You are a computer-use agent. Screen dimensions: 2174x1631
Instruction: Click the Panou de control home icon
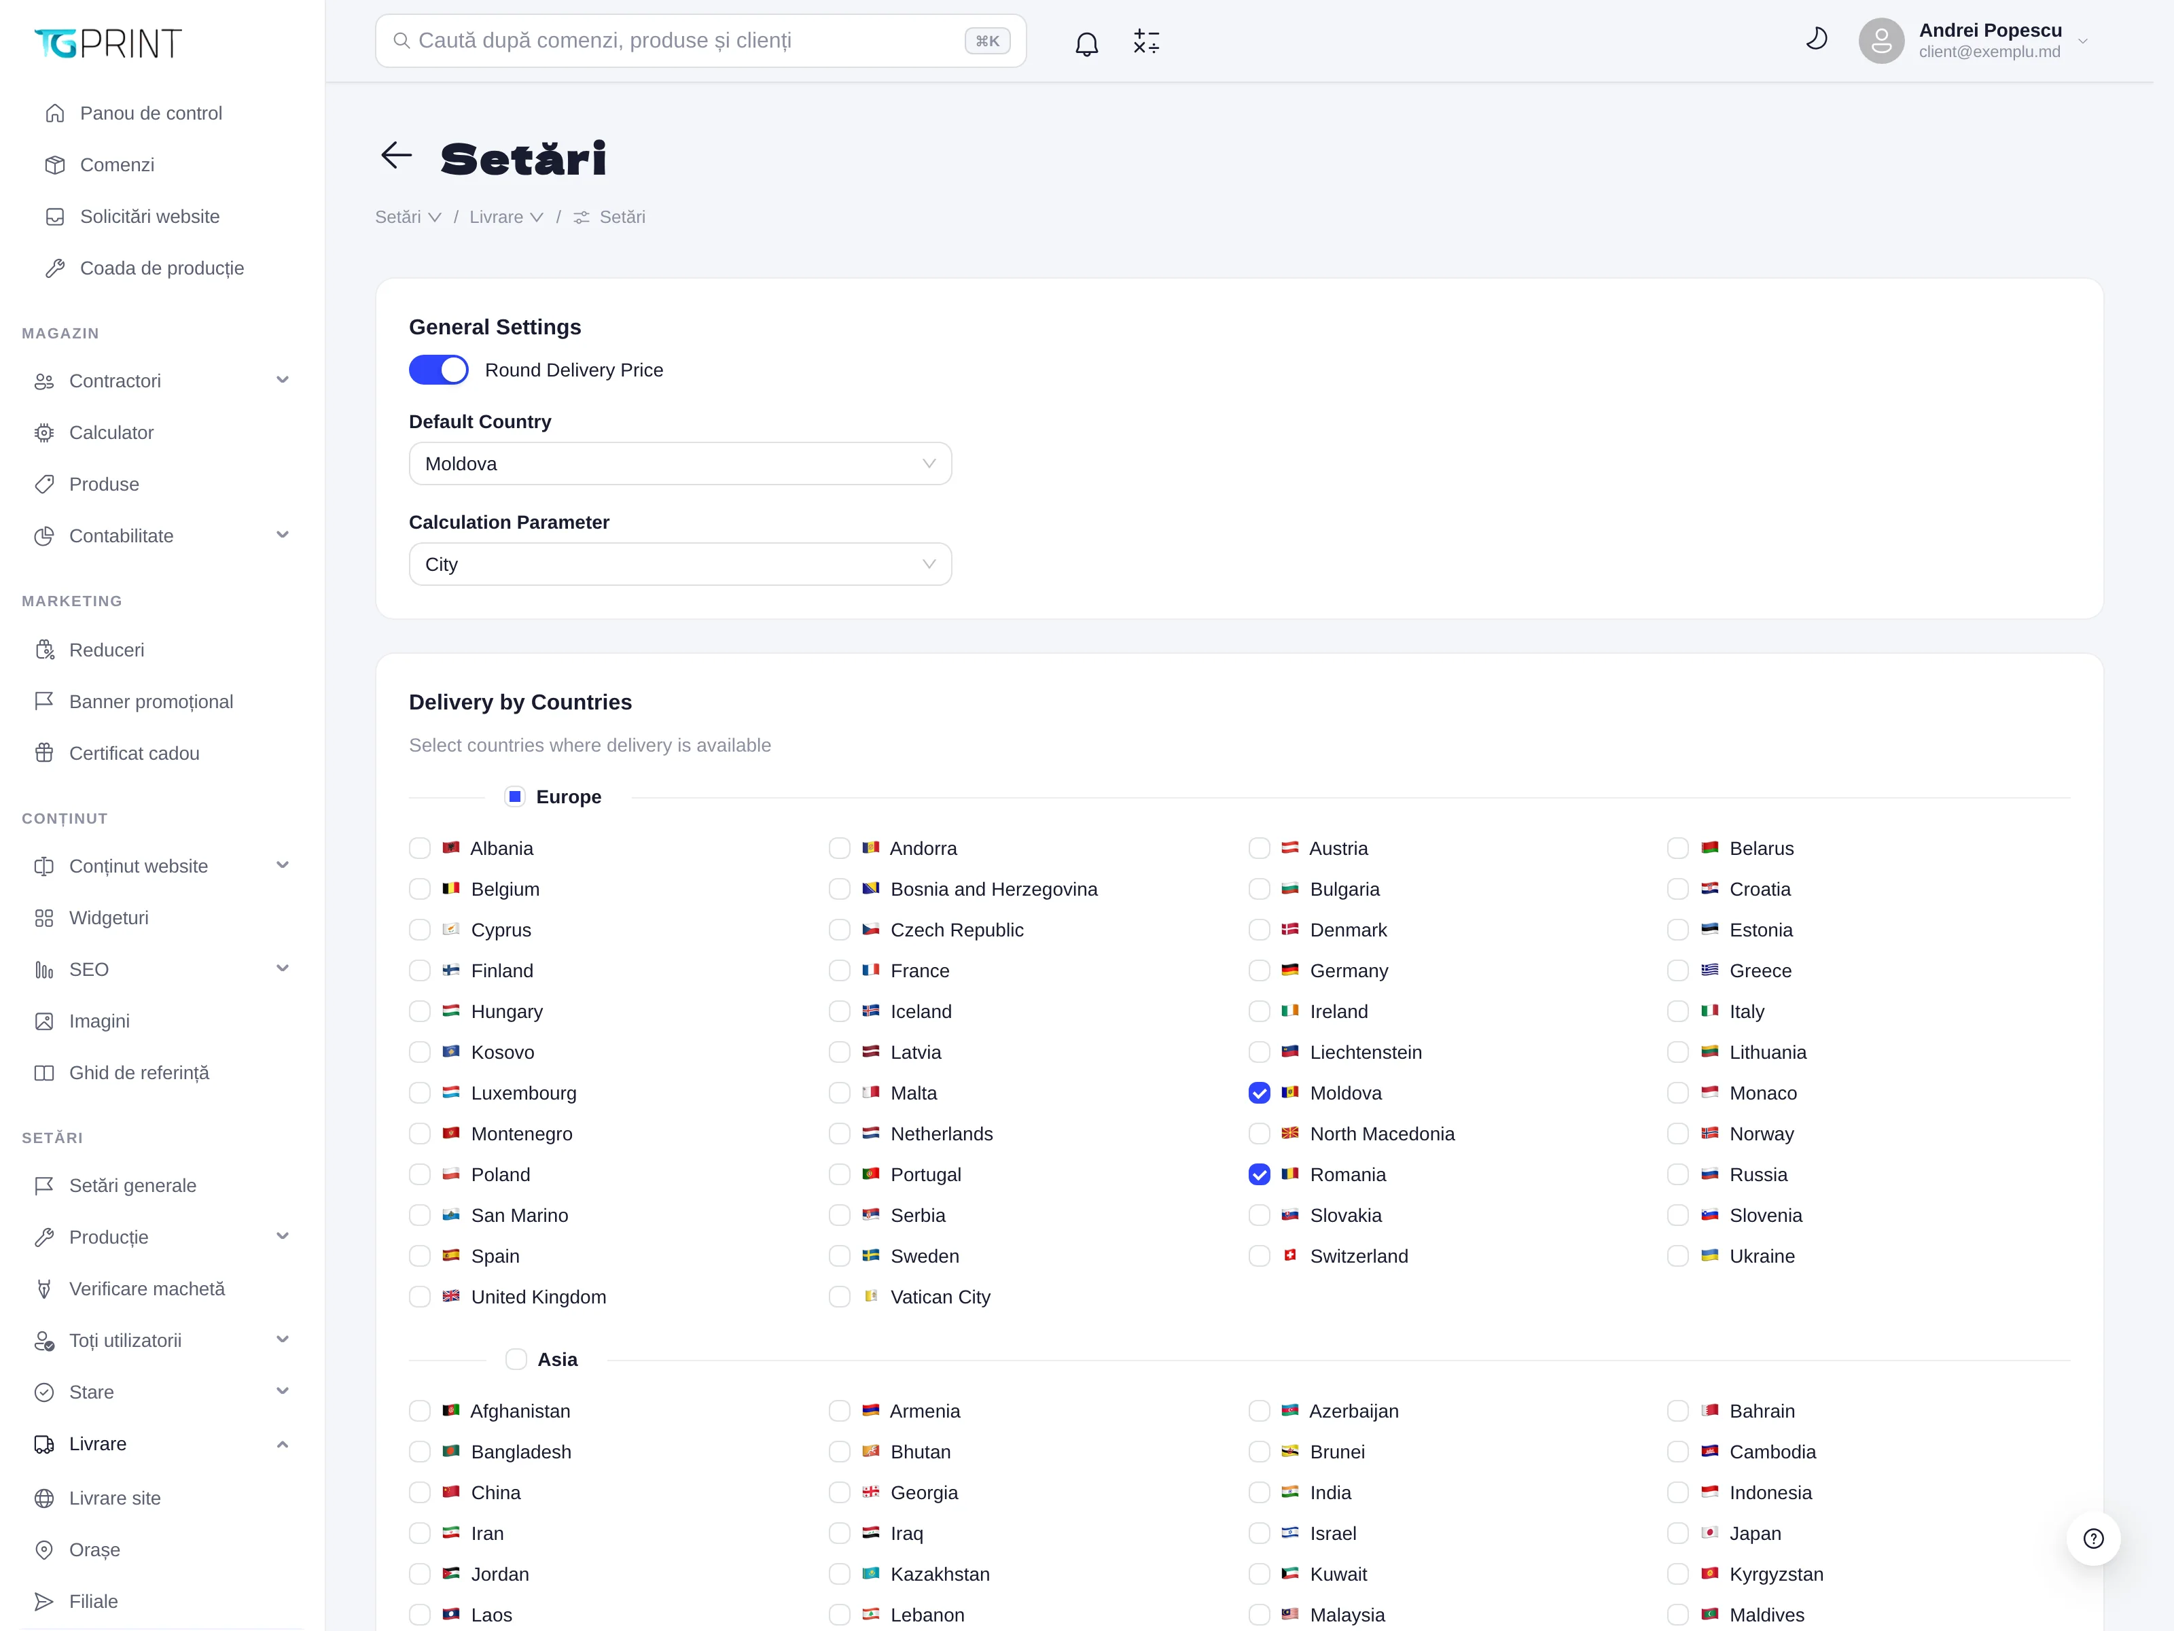coord(55,113)
